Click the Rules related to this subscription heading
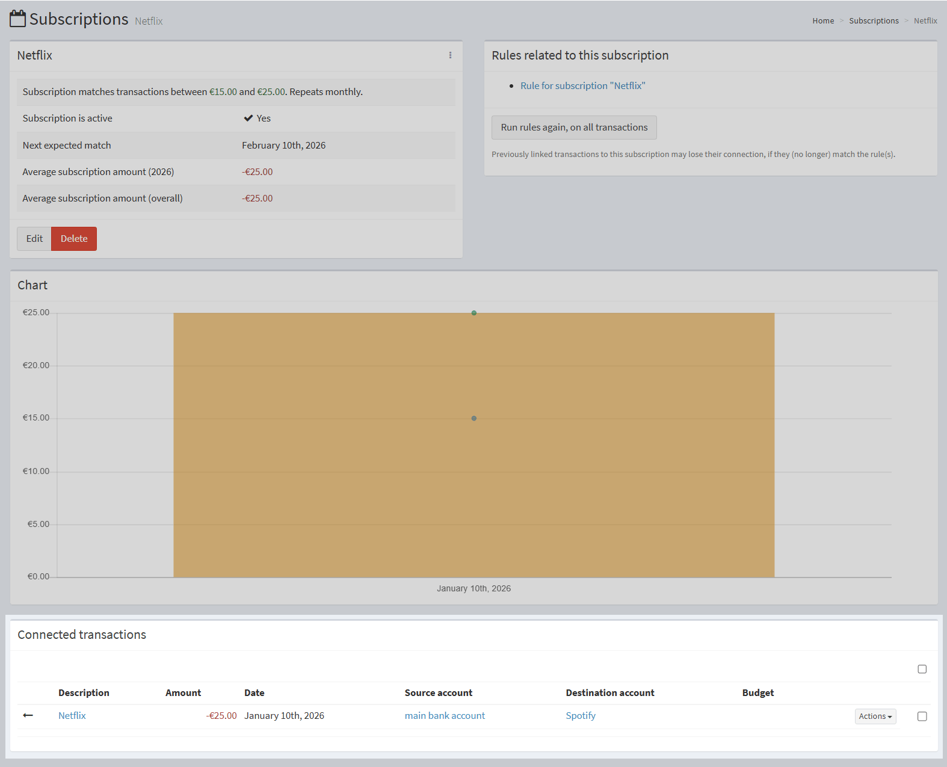 tap(580, 55)
